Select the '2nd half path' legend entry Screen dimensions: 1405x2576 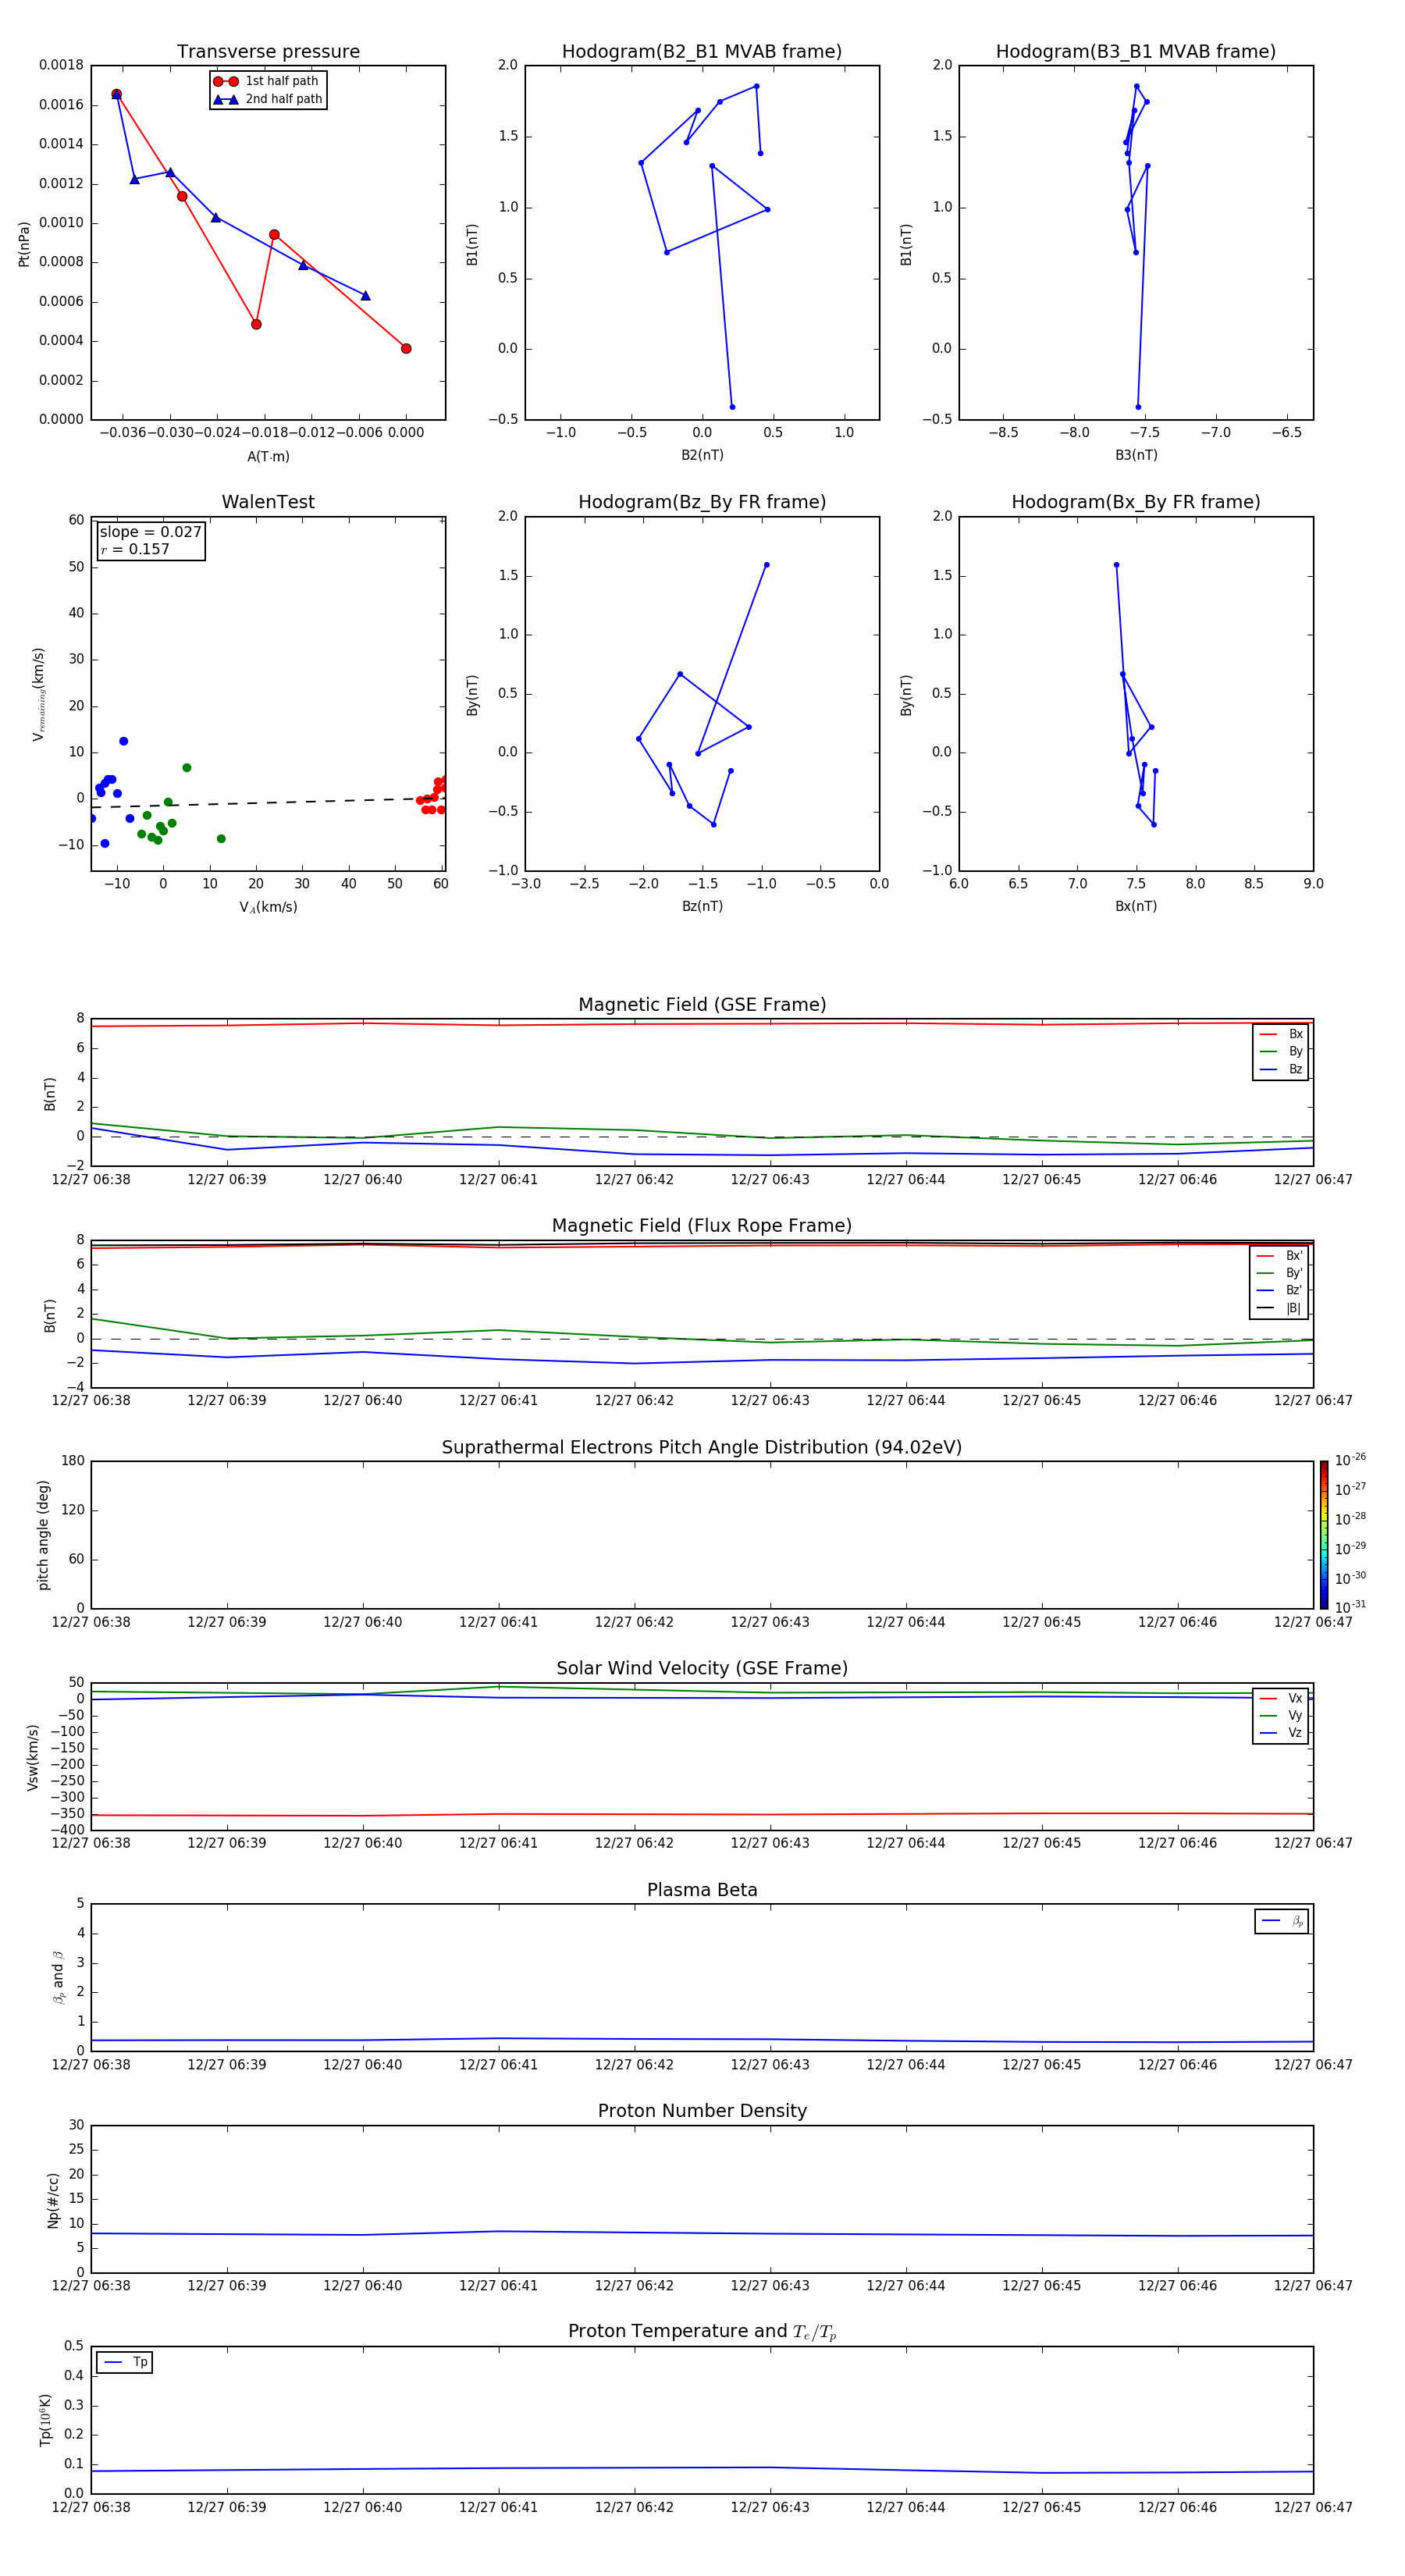point(267,99)
